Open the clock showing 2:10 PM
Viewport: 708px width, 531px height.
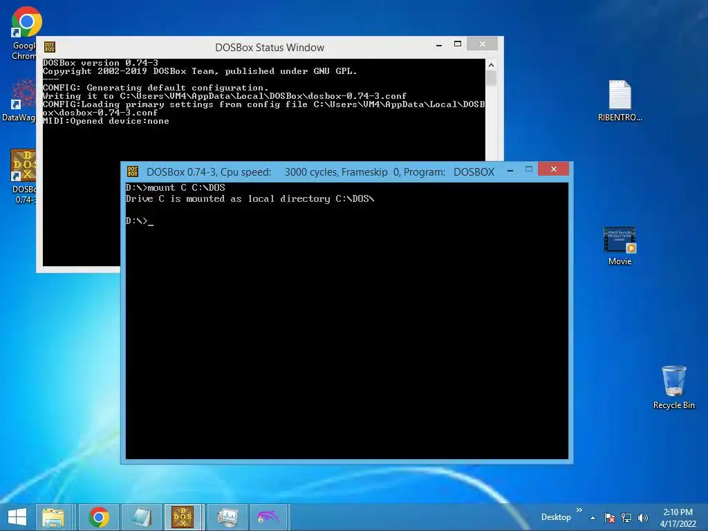(678, 518)
